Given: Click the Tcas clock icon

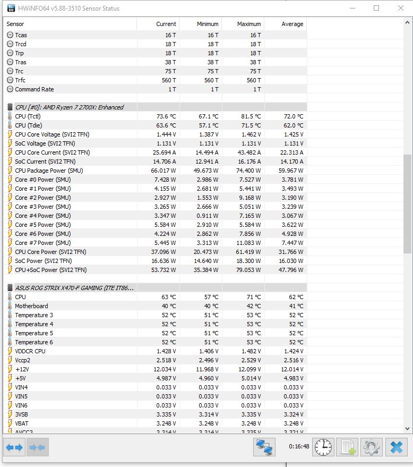Looking at the screenshot, I should [x=10, y=35].
